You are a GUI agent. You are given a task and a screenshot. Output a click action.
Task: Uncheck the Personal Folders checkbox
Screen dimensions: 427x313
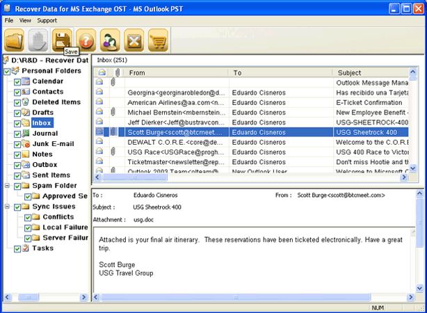pyautogui.click(x=7, y=72)
